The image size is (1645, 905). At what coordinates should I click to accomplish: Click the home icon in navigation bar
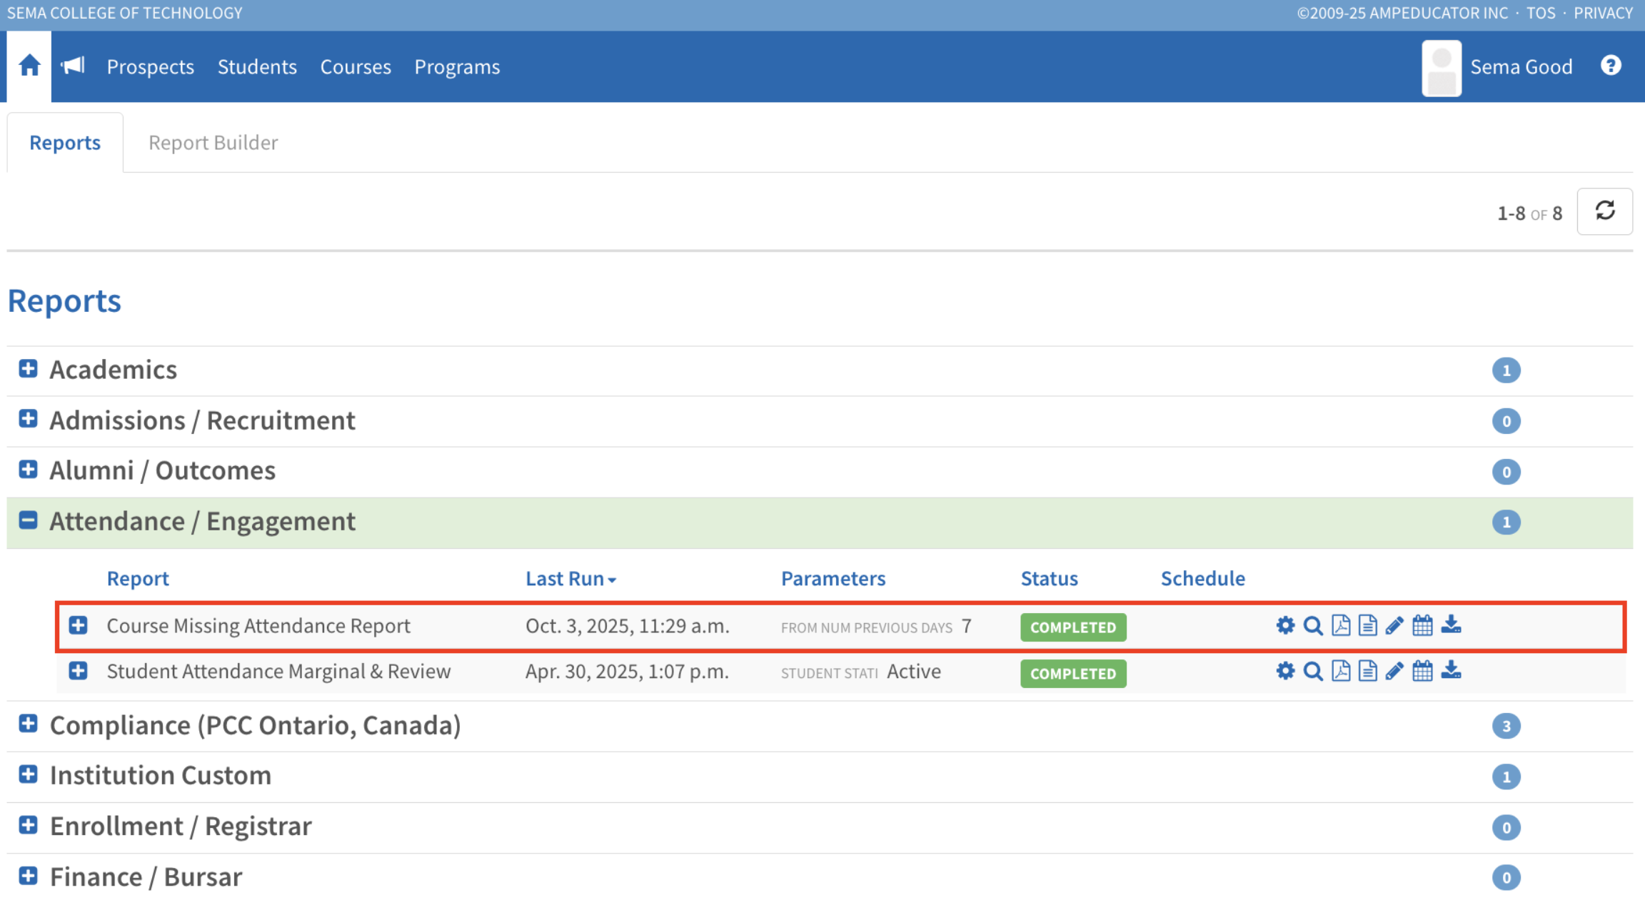pos(29,66)
